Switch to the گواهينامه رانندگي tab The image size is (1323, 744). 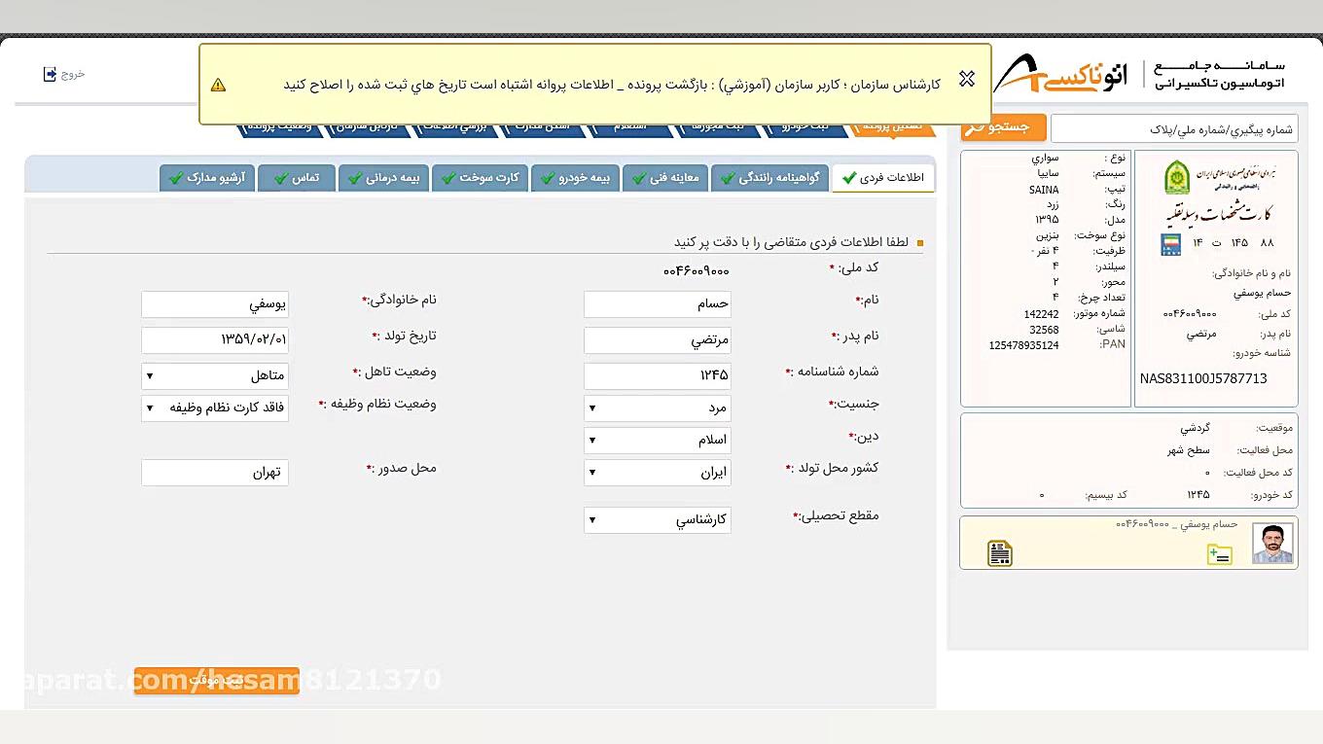click(x=769, y=178)
